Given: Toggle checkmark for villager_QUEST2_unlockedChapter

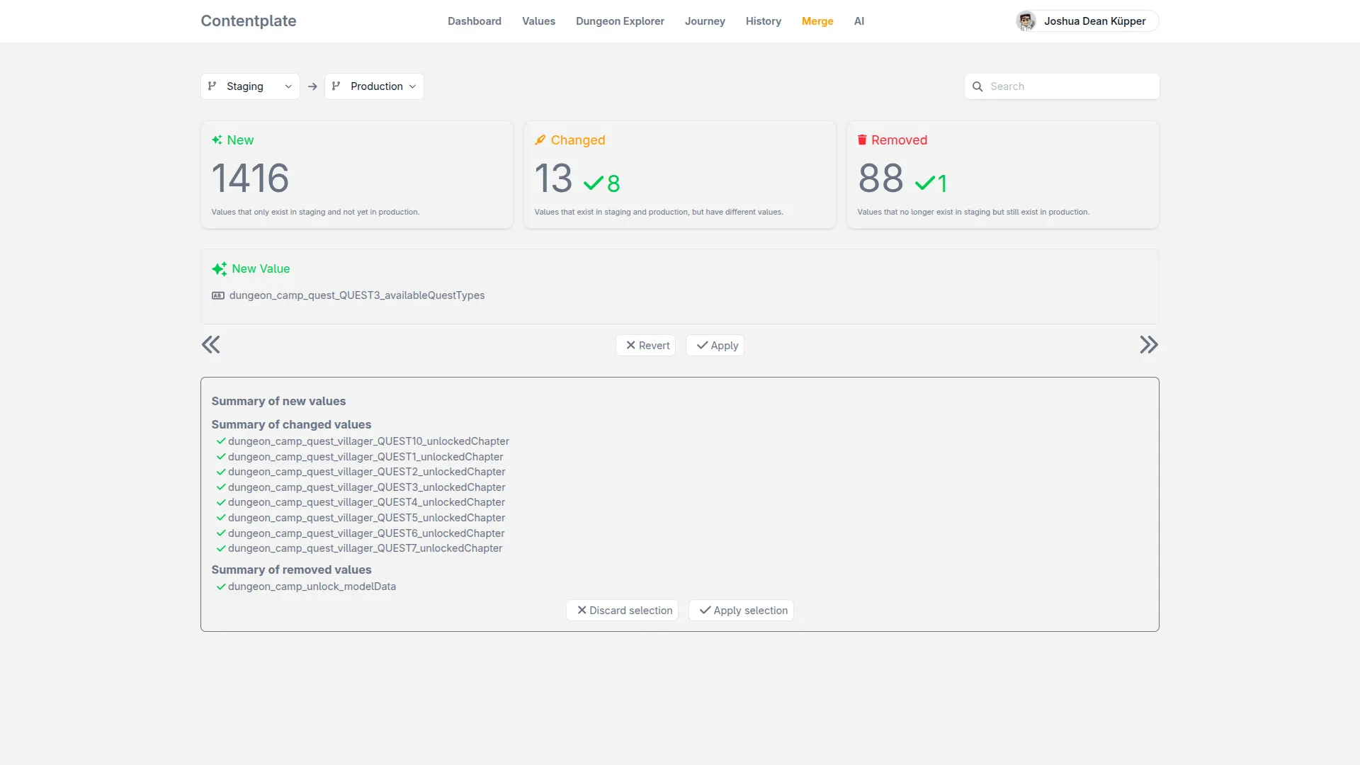Looking at the screenshot, I should (221, 472).
